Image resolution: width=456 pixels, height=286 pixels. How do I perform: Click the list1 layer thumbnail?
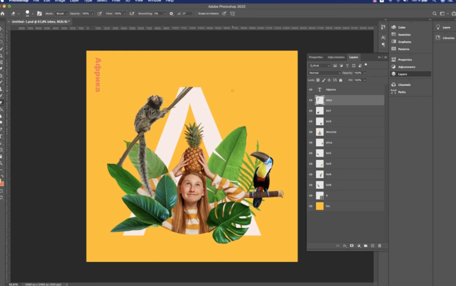click(320, 111)
